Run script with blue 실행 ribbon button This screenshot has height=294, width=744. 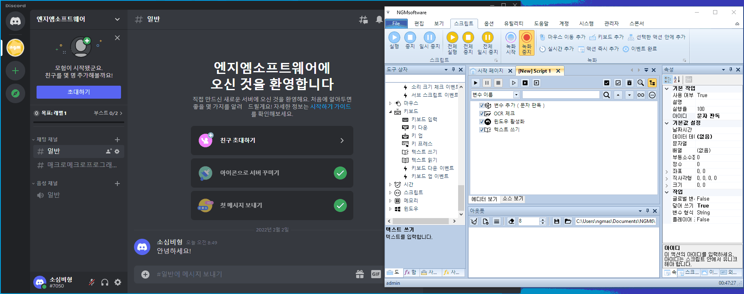(394, 41)
